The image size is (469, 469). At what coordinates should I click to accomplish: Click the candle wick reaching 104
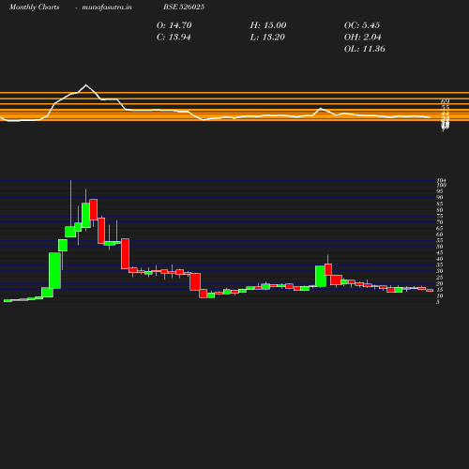click(x=70, y=204)
